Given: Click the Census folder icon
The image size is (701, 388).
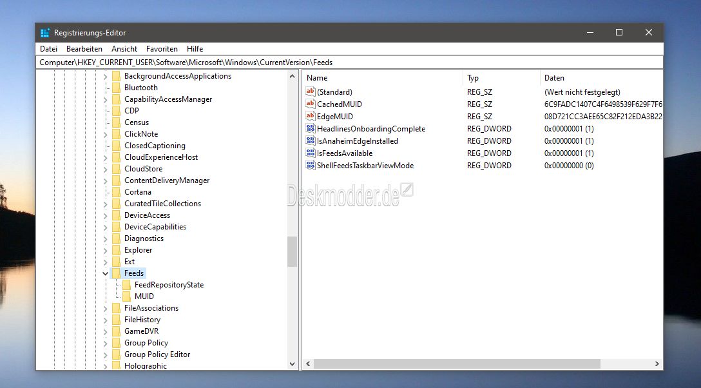Looking at the screenshot, I should click(116, 122).
